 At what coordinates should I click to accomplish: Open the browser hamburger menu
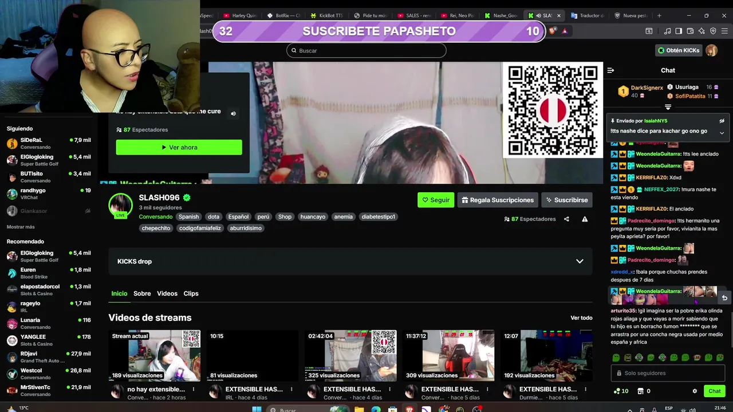pos(724,31)
